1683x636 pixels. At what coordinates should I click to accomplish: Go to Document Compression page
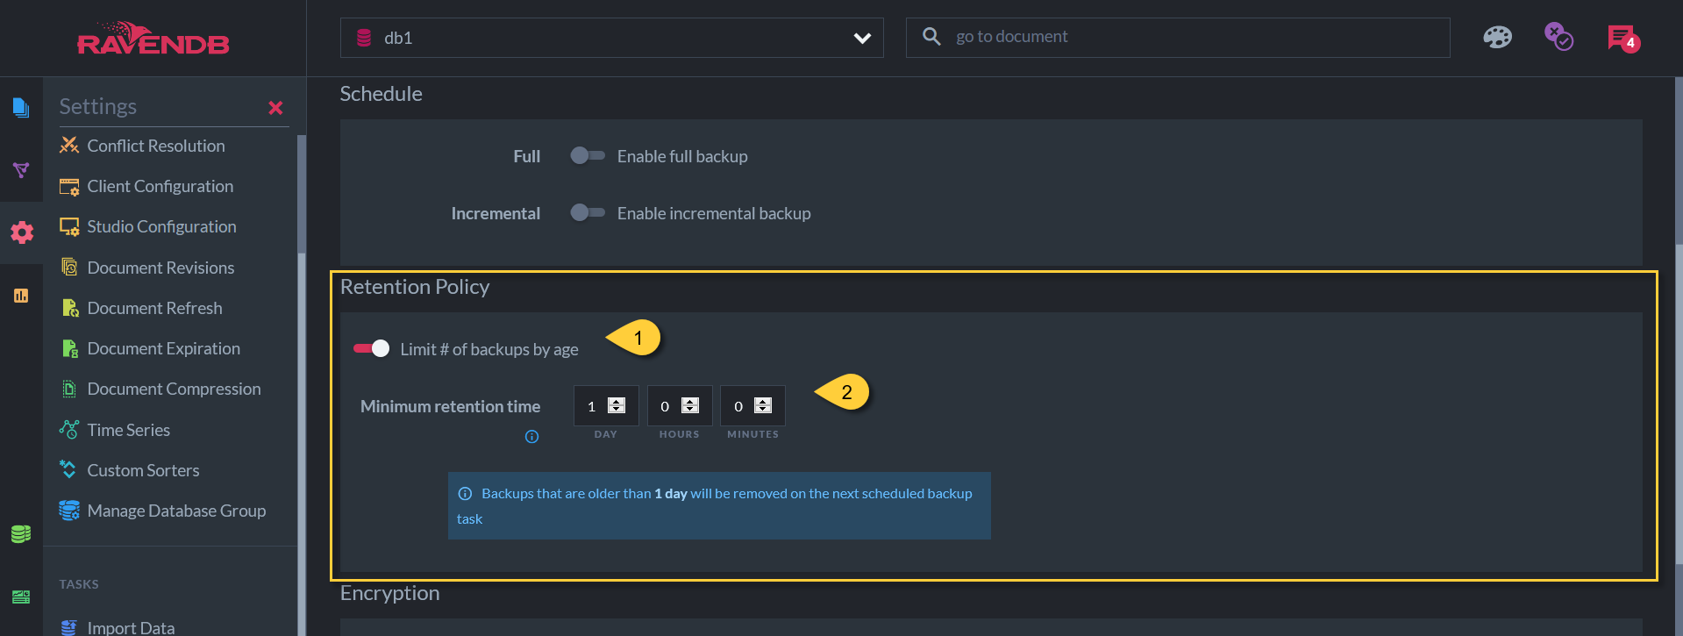pos(175,389)
